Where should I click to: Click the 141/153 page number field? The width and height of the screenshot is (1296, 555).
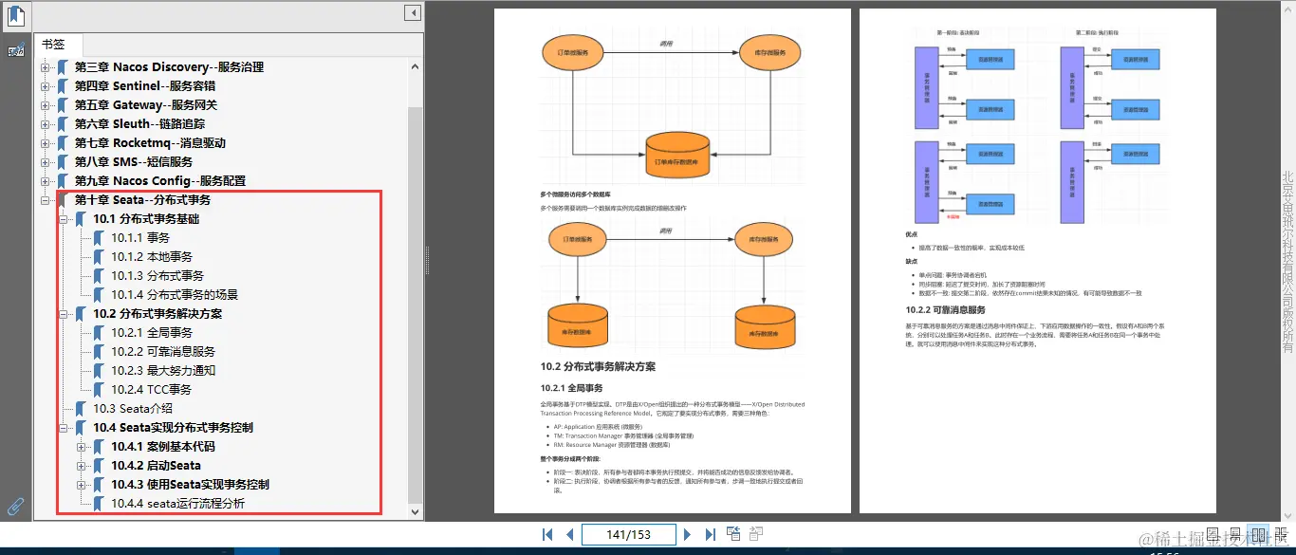(x=628, y=534)
